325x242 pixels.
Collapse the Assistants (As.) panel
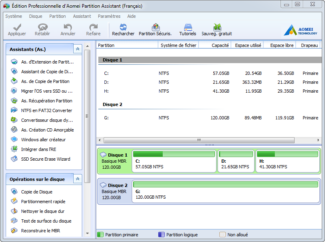coord(77,49)
